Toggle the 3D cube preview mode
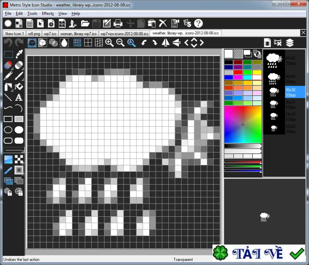309x265 pixels. point(32,43)
